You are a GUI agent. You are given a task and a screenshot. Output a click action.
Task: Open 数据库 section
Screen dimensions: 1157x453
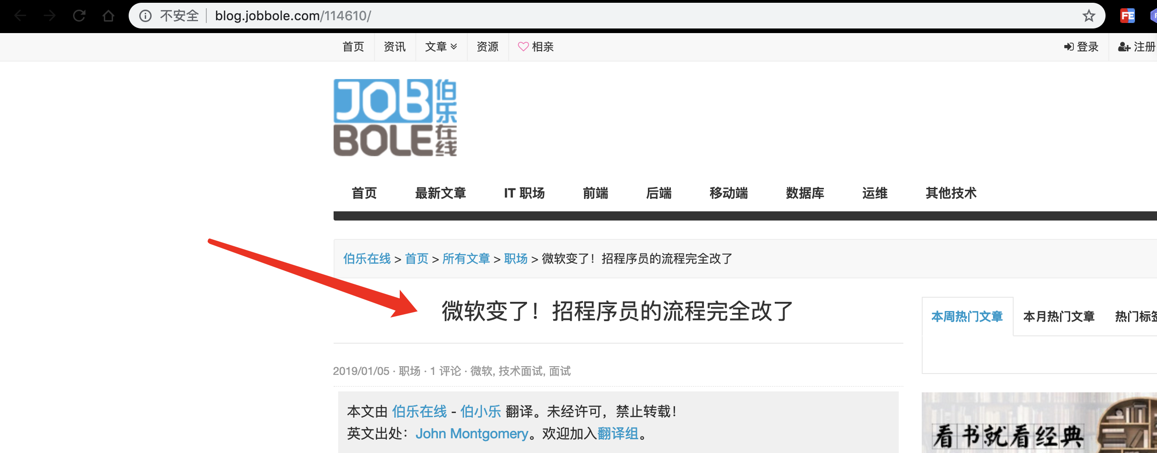pos(805,193)
